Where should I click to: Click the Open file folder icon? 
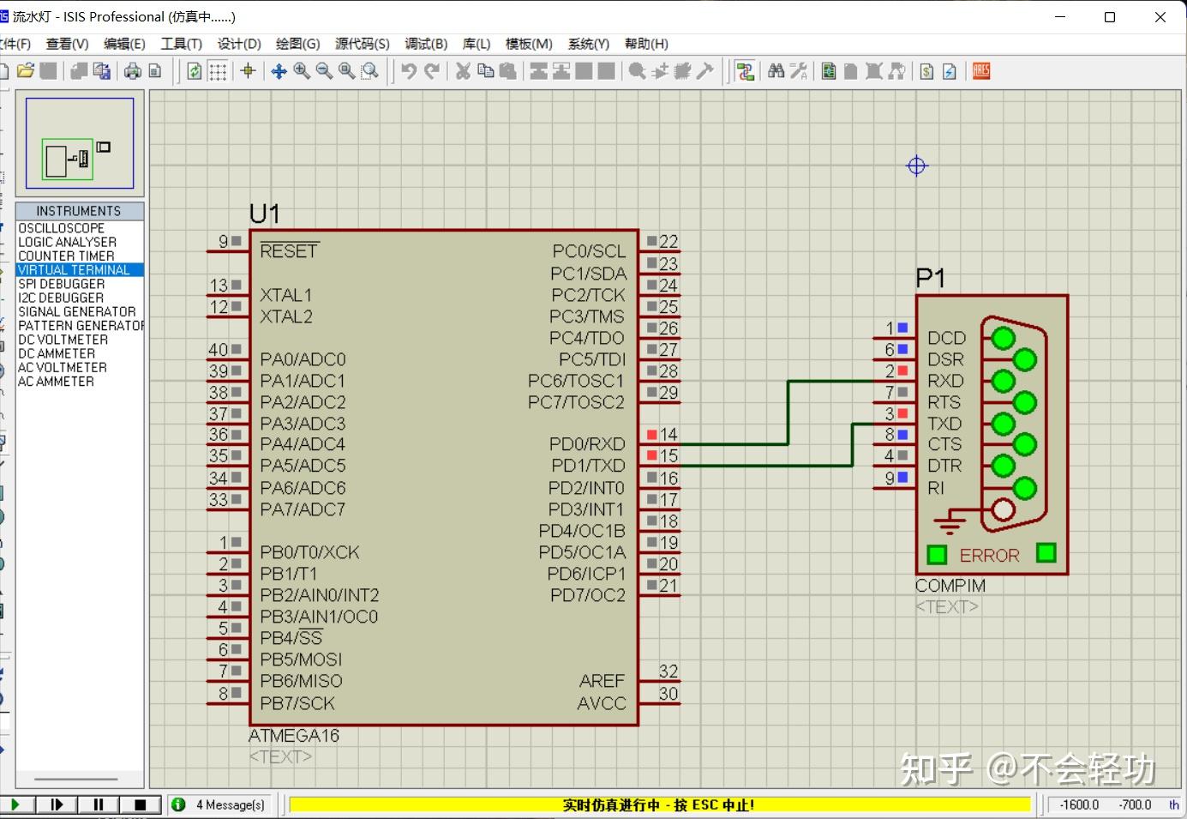(26, 71)
